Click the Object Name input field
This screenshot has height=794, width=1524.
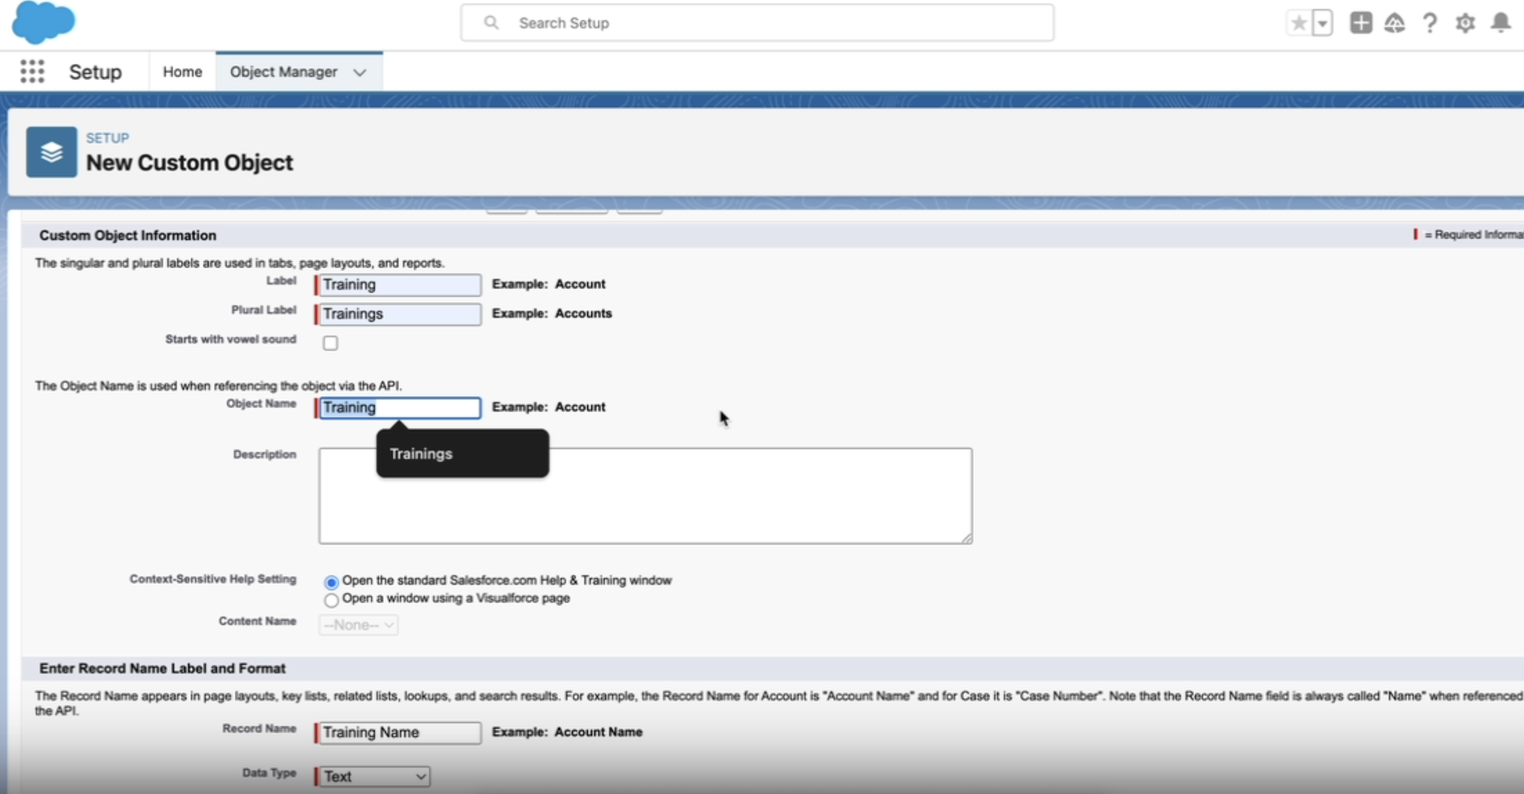pos(400,407)
